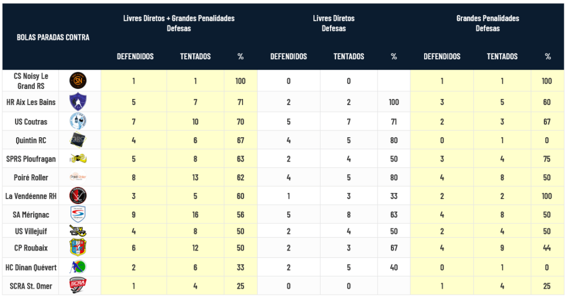
Task: Open the US Villejuif team name
Action: pyautogui.click(x=30, y=231)
